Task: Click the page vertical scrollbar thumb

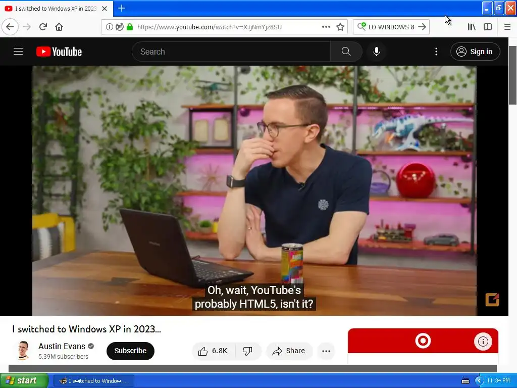Action: pos(512,75)
